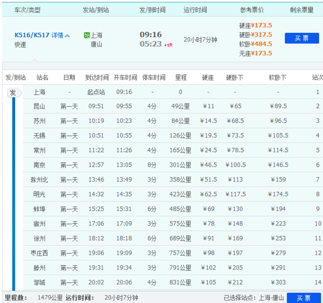323x303 pixels.
Task: Select the 枣庄西 station name
Action: coord(39,253)
